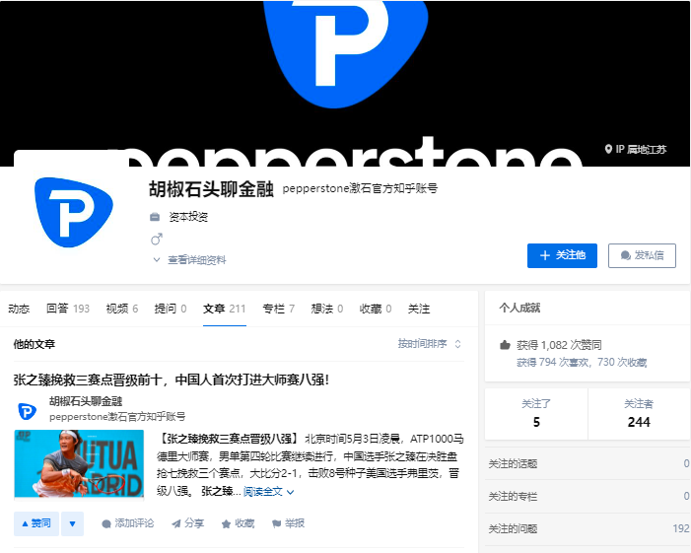691x553 pixels.
Task: Click author name 胡椒石头聊金融 under article
Action: click(86, 401)
